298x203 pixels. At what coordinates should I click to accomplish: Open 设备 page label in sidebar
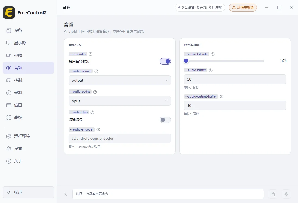(18, 31)
